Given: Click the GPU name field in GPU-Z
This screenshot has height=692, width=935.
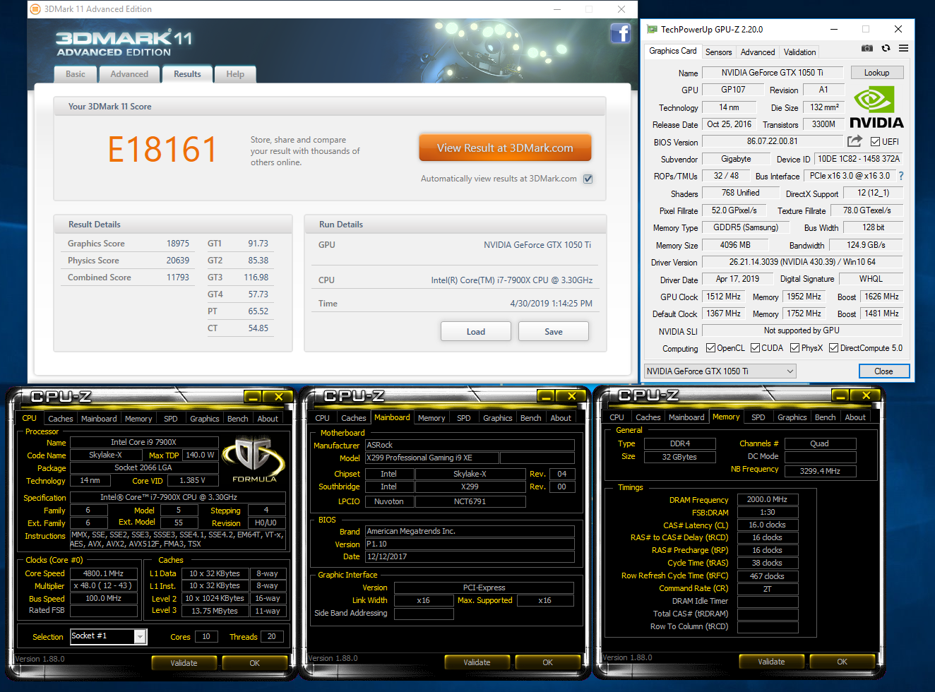Looking at the screenshot, I should coord(773,73).
